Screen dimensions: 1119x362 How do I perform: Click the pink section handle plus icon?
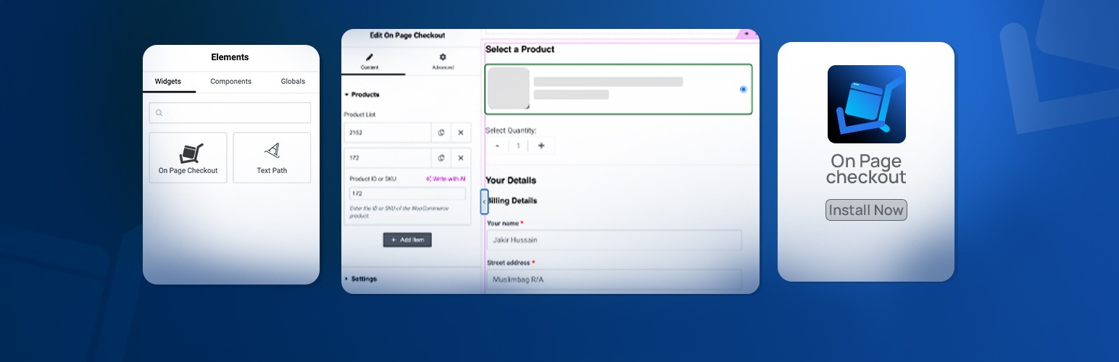746,33
